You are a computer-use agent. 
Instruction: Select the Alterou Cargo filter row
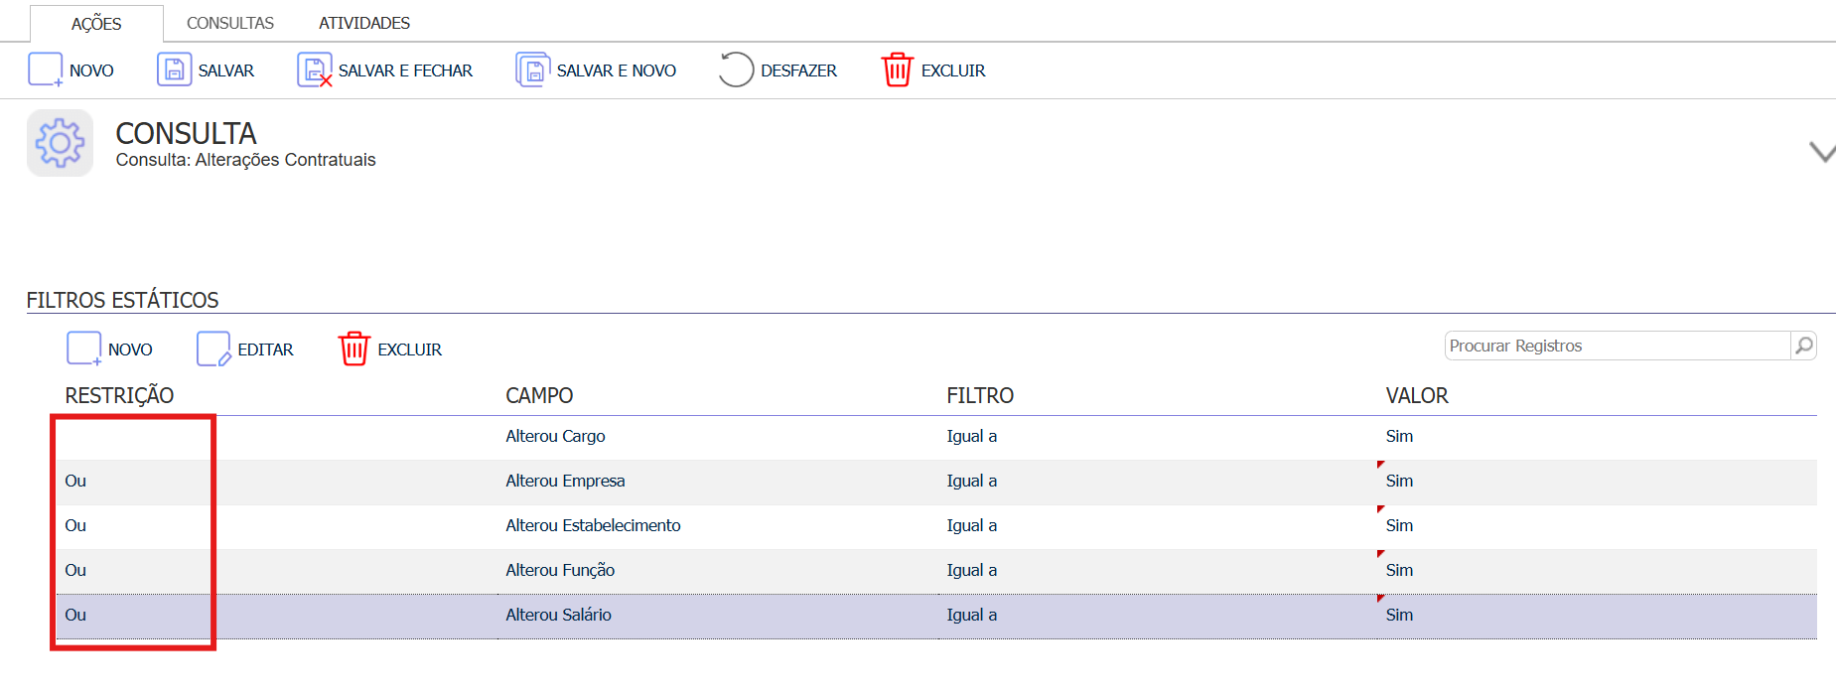(x=936, y=437)
